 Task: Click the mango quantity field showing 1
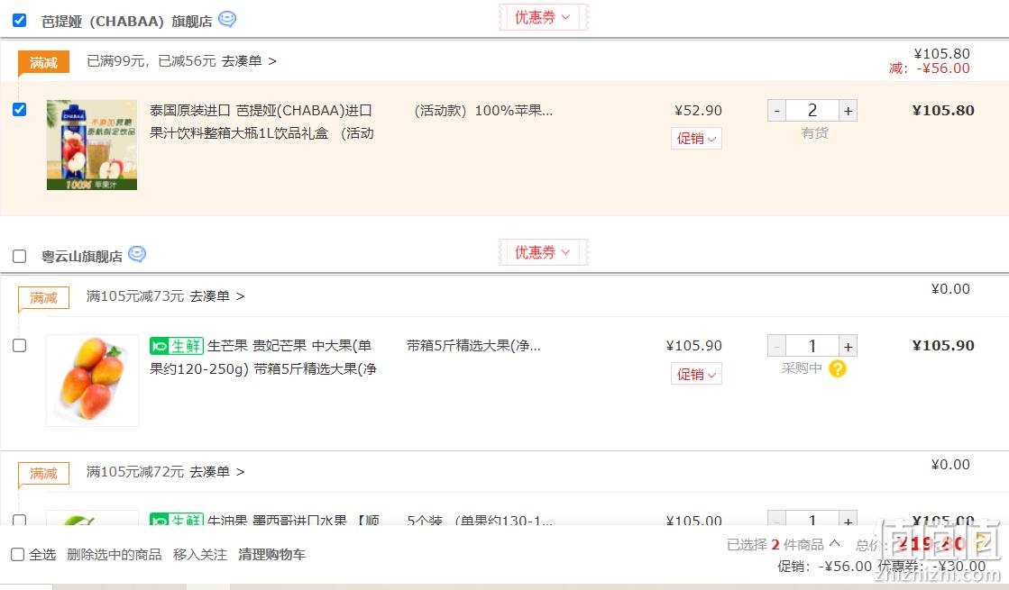coord(812,346)
